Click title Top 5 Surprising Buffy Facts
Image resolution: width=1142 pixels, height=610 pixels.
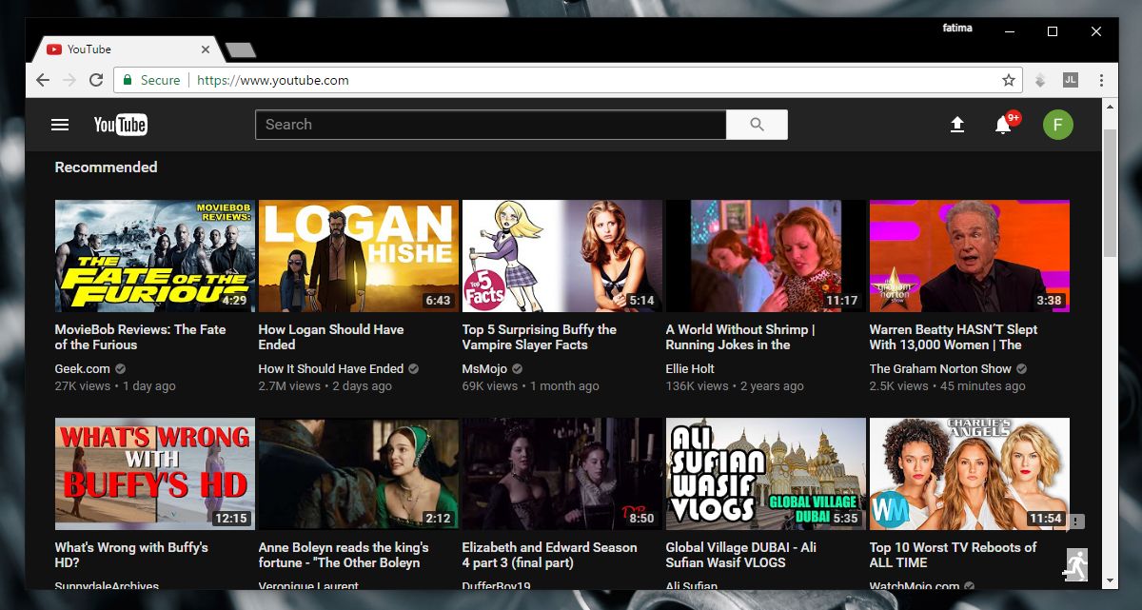pyautogui.click(x=540, y=337)
